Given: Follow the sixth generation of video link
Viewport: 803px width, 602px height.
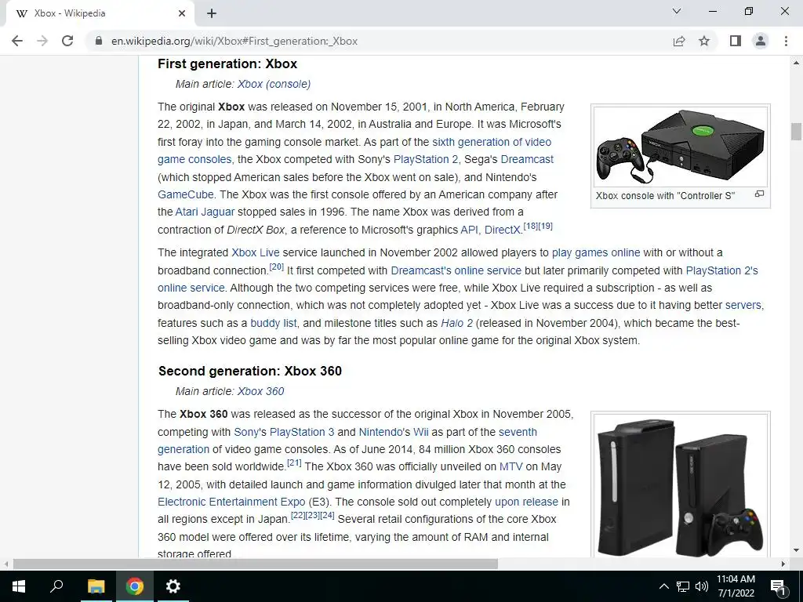Looking at the screenshot, I should (x=492, y=142).
